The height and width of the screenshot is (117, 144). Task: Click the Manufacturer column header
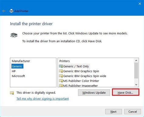[x=21, y=61]
